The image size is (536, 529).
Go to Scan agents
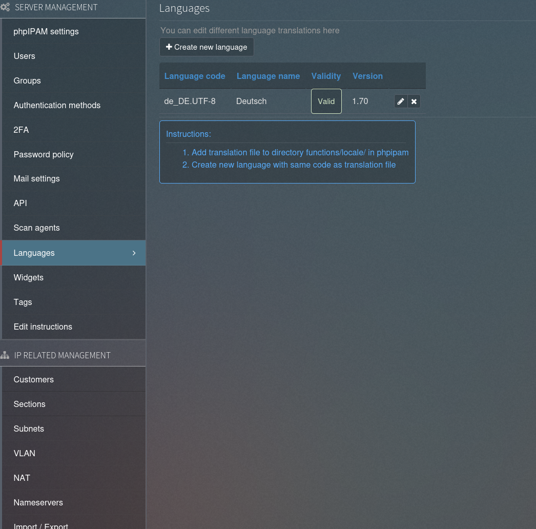pos(36,228)
